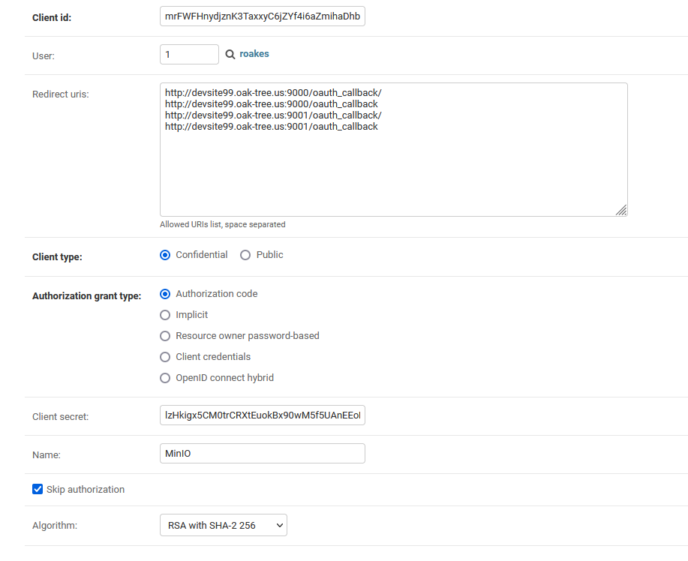Click the Skip authorization label text

85,489
